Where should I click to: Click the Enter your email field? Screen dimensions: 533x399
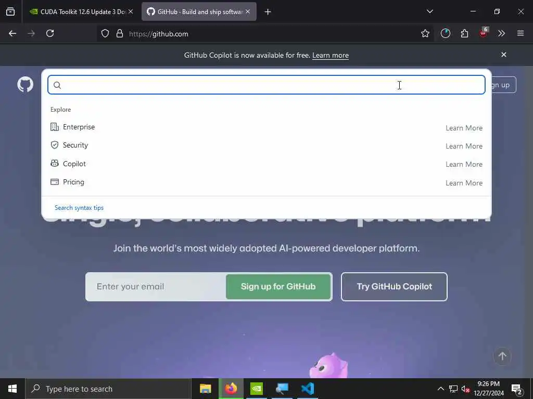pos(156,287)
